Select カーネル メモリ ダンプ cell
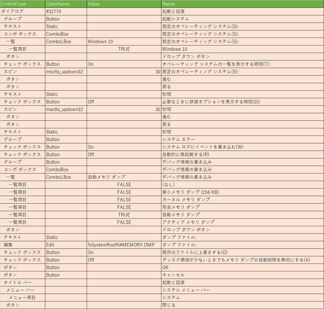Screen dimensions: 324x309 [242, 200]
